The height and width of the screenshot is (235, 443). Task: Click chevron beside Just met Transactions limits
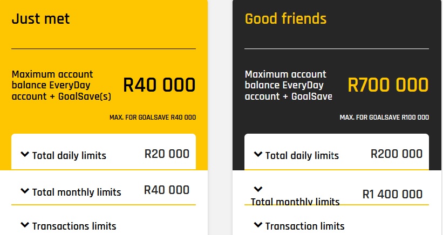tap(24, 225)
